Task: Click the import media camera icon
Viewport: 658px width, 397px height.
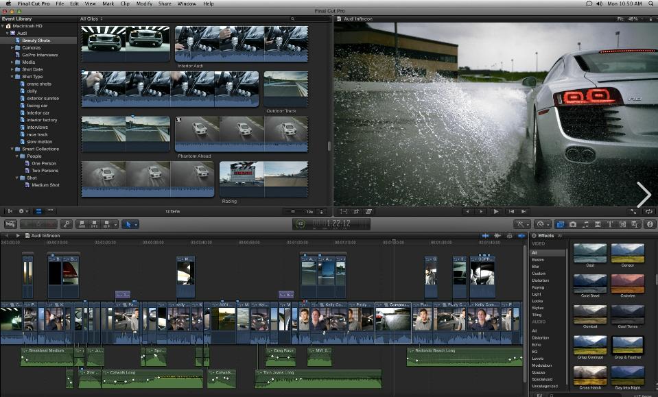Action: (x=11, y=224)
